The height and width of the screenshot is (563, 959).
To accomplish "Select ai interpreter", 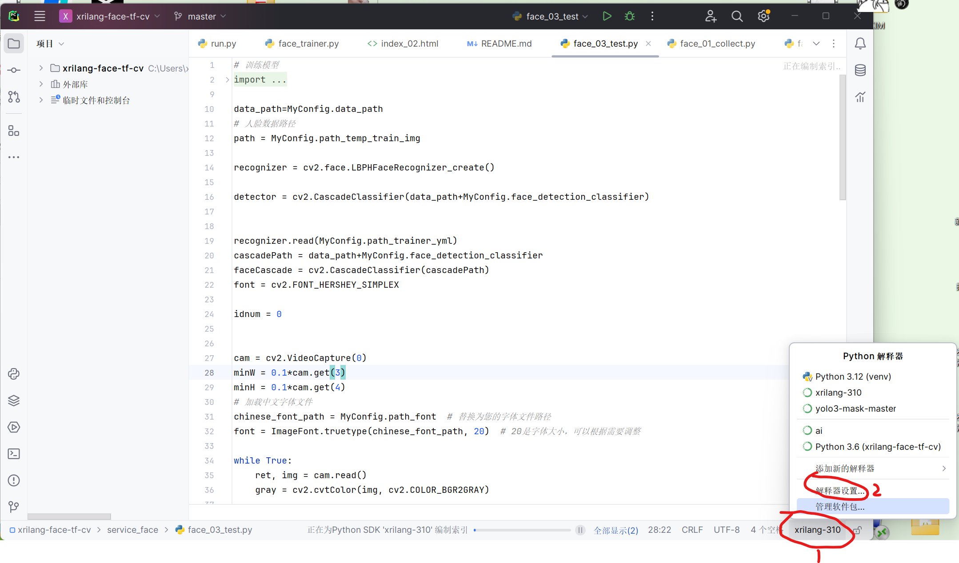I will [873, 431].
